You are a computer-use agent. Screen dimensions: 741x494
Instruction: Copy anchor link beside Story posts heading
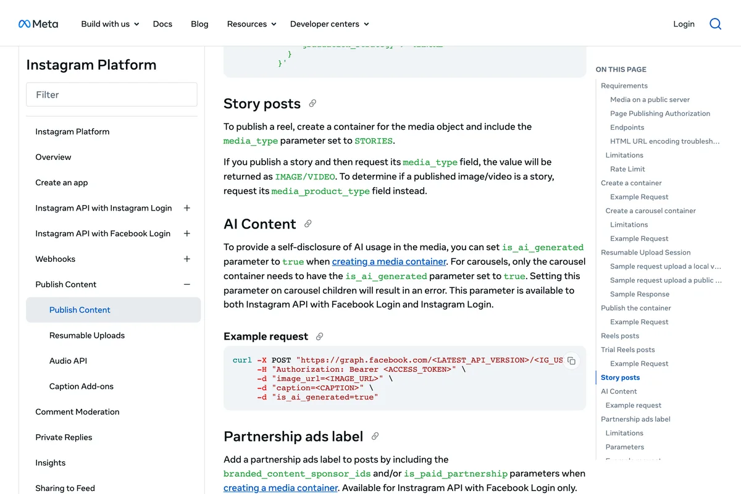(x=312, y=104)
